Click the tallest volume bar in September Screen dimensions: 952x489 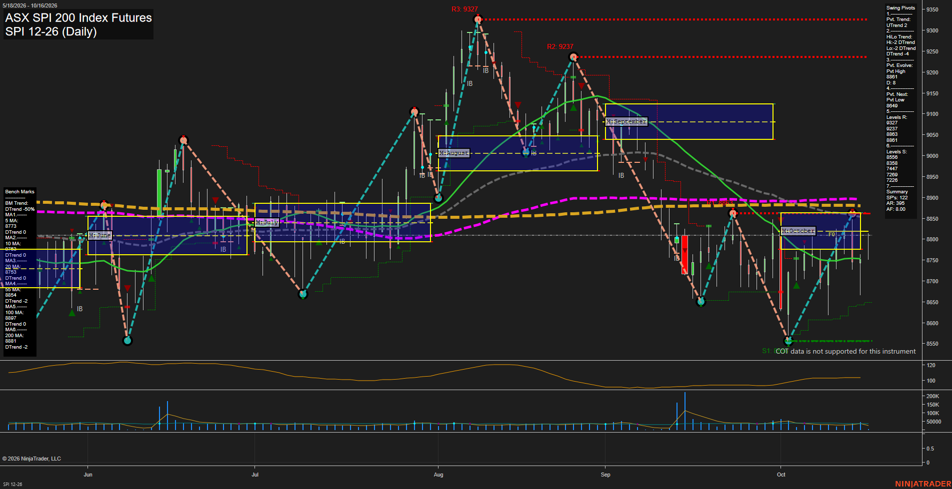click(x=685, y=411)
